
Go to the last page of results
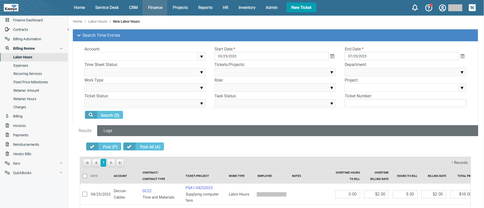coord(120,163)
